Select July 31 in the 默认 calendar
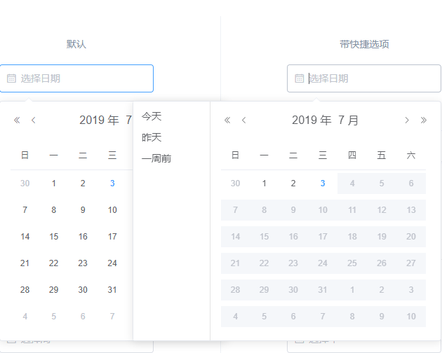Image resolution: width=442 pixels, height=353 pixels. 112,290
